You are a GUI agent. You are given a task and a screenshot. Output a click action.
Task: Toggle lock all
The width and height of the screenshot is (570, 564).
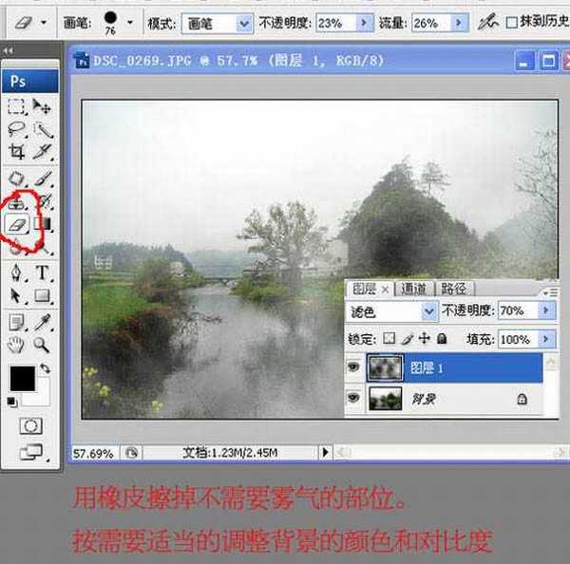[442, 338]
